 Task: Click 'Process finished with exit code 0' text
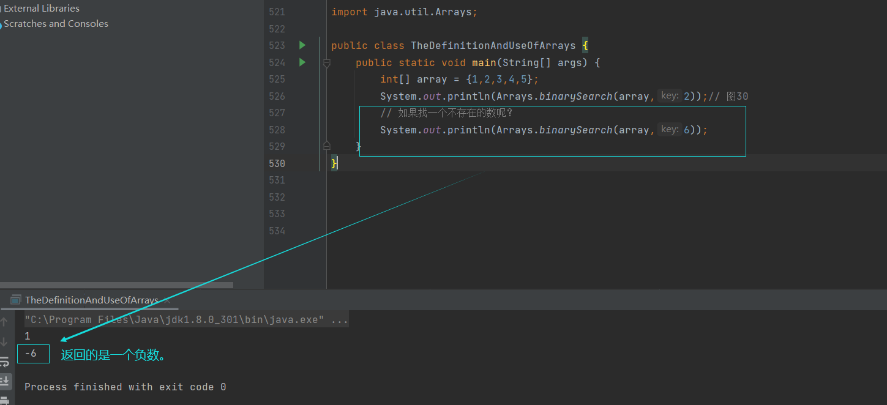click(125, 387)
